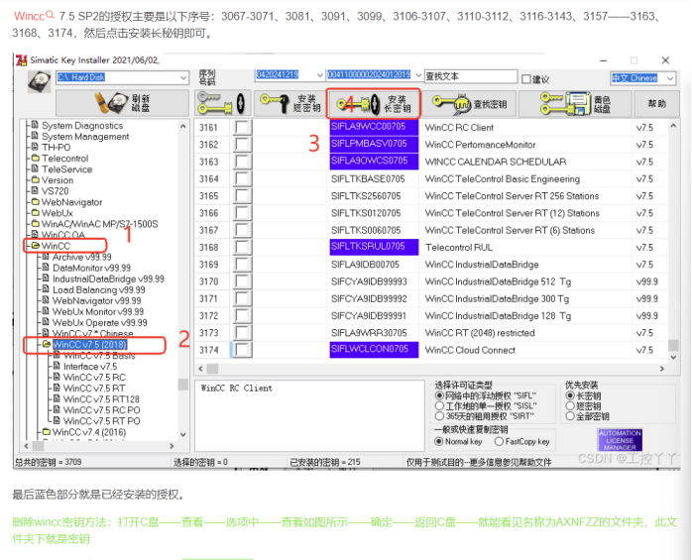692x560 pixels.
Task: Click the hard disk drive icon
Action: point(39,81)
